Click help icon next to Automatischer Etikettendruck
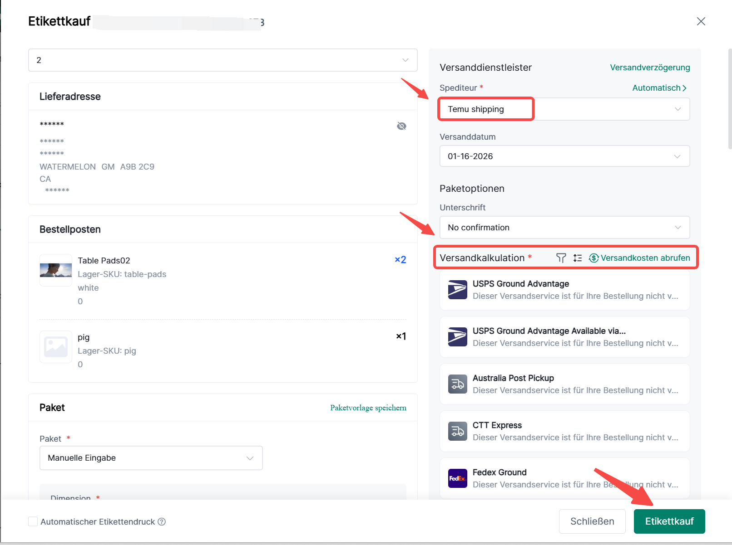Screen dimensions: 732x545 coord(162,522)
